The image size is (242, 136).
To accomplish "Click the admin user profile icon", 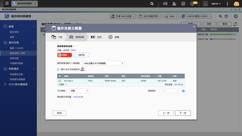I will [x=205, y=4].
